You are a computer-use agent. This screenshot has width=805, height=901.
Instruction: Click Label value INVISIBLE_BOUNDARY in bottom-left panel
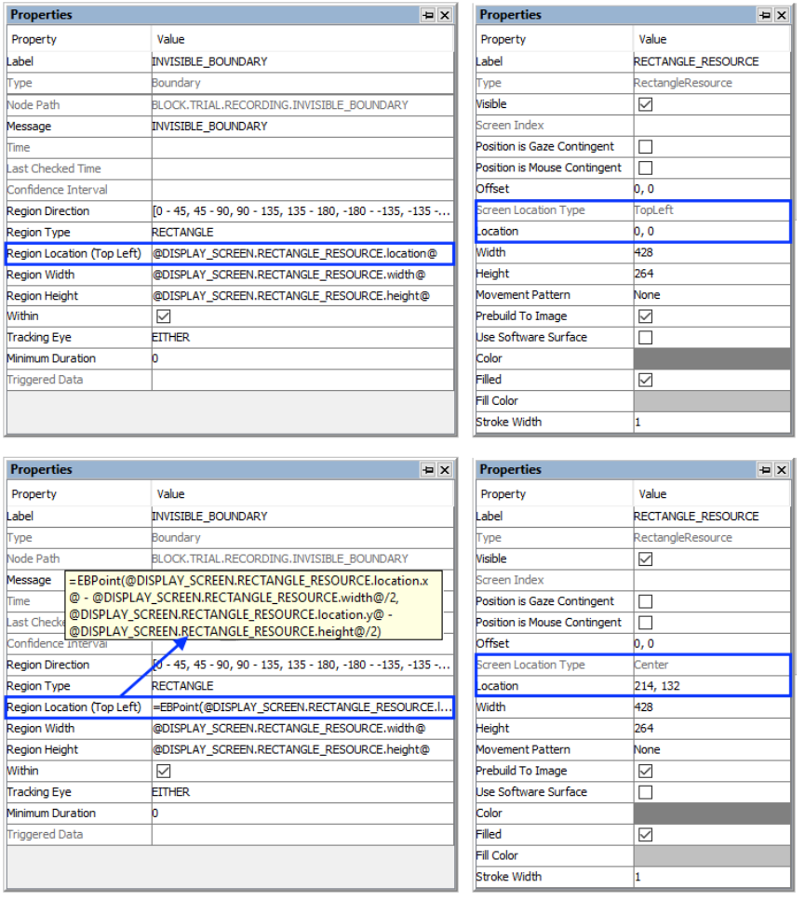click(302, 516)
